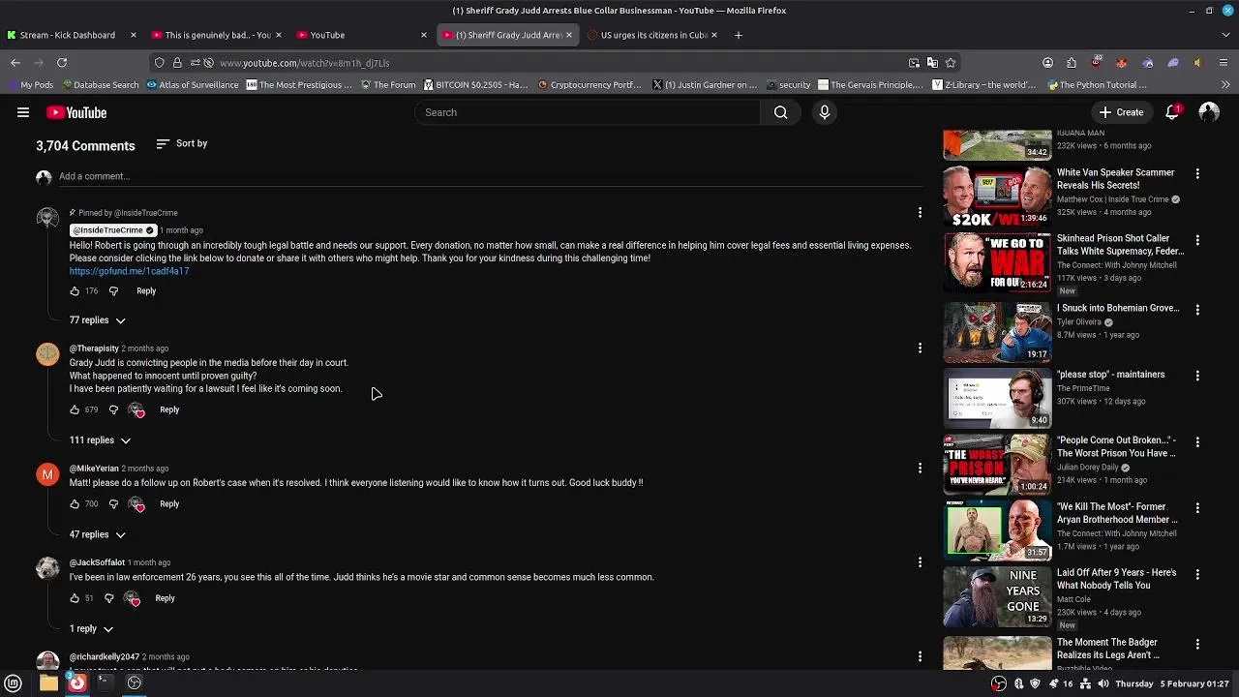The image size is (1239, 697).
Task: Like @MikeYerian's comment
Action: coord(75,504)
